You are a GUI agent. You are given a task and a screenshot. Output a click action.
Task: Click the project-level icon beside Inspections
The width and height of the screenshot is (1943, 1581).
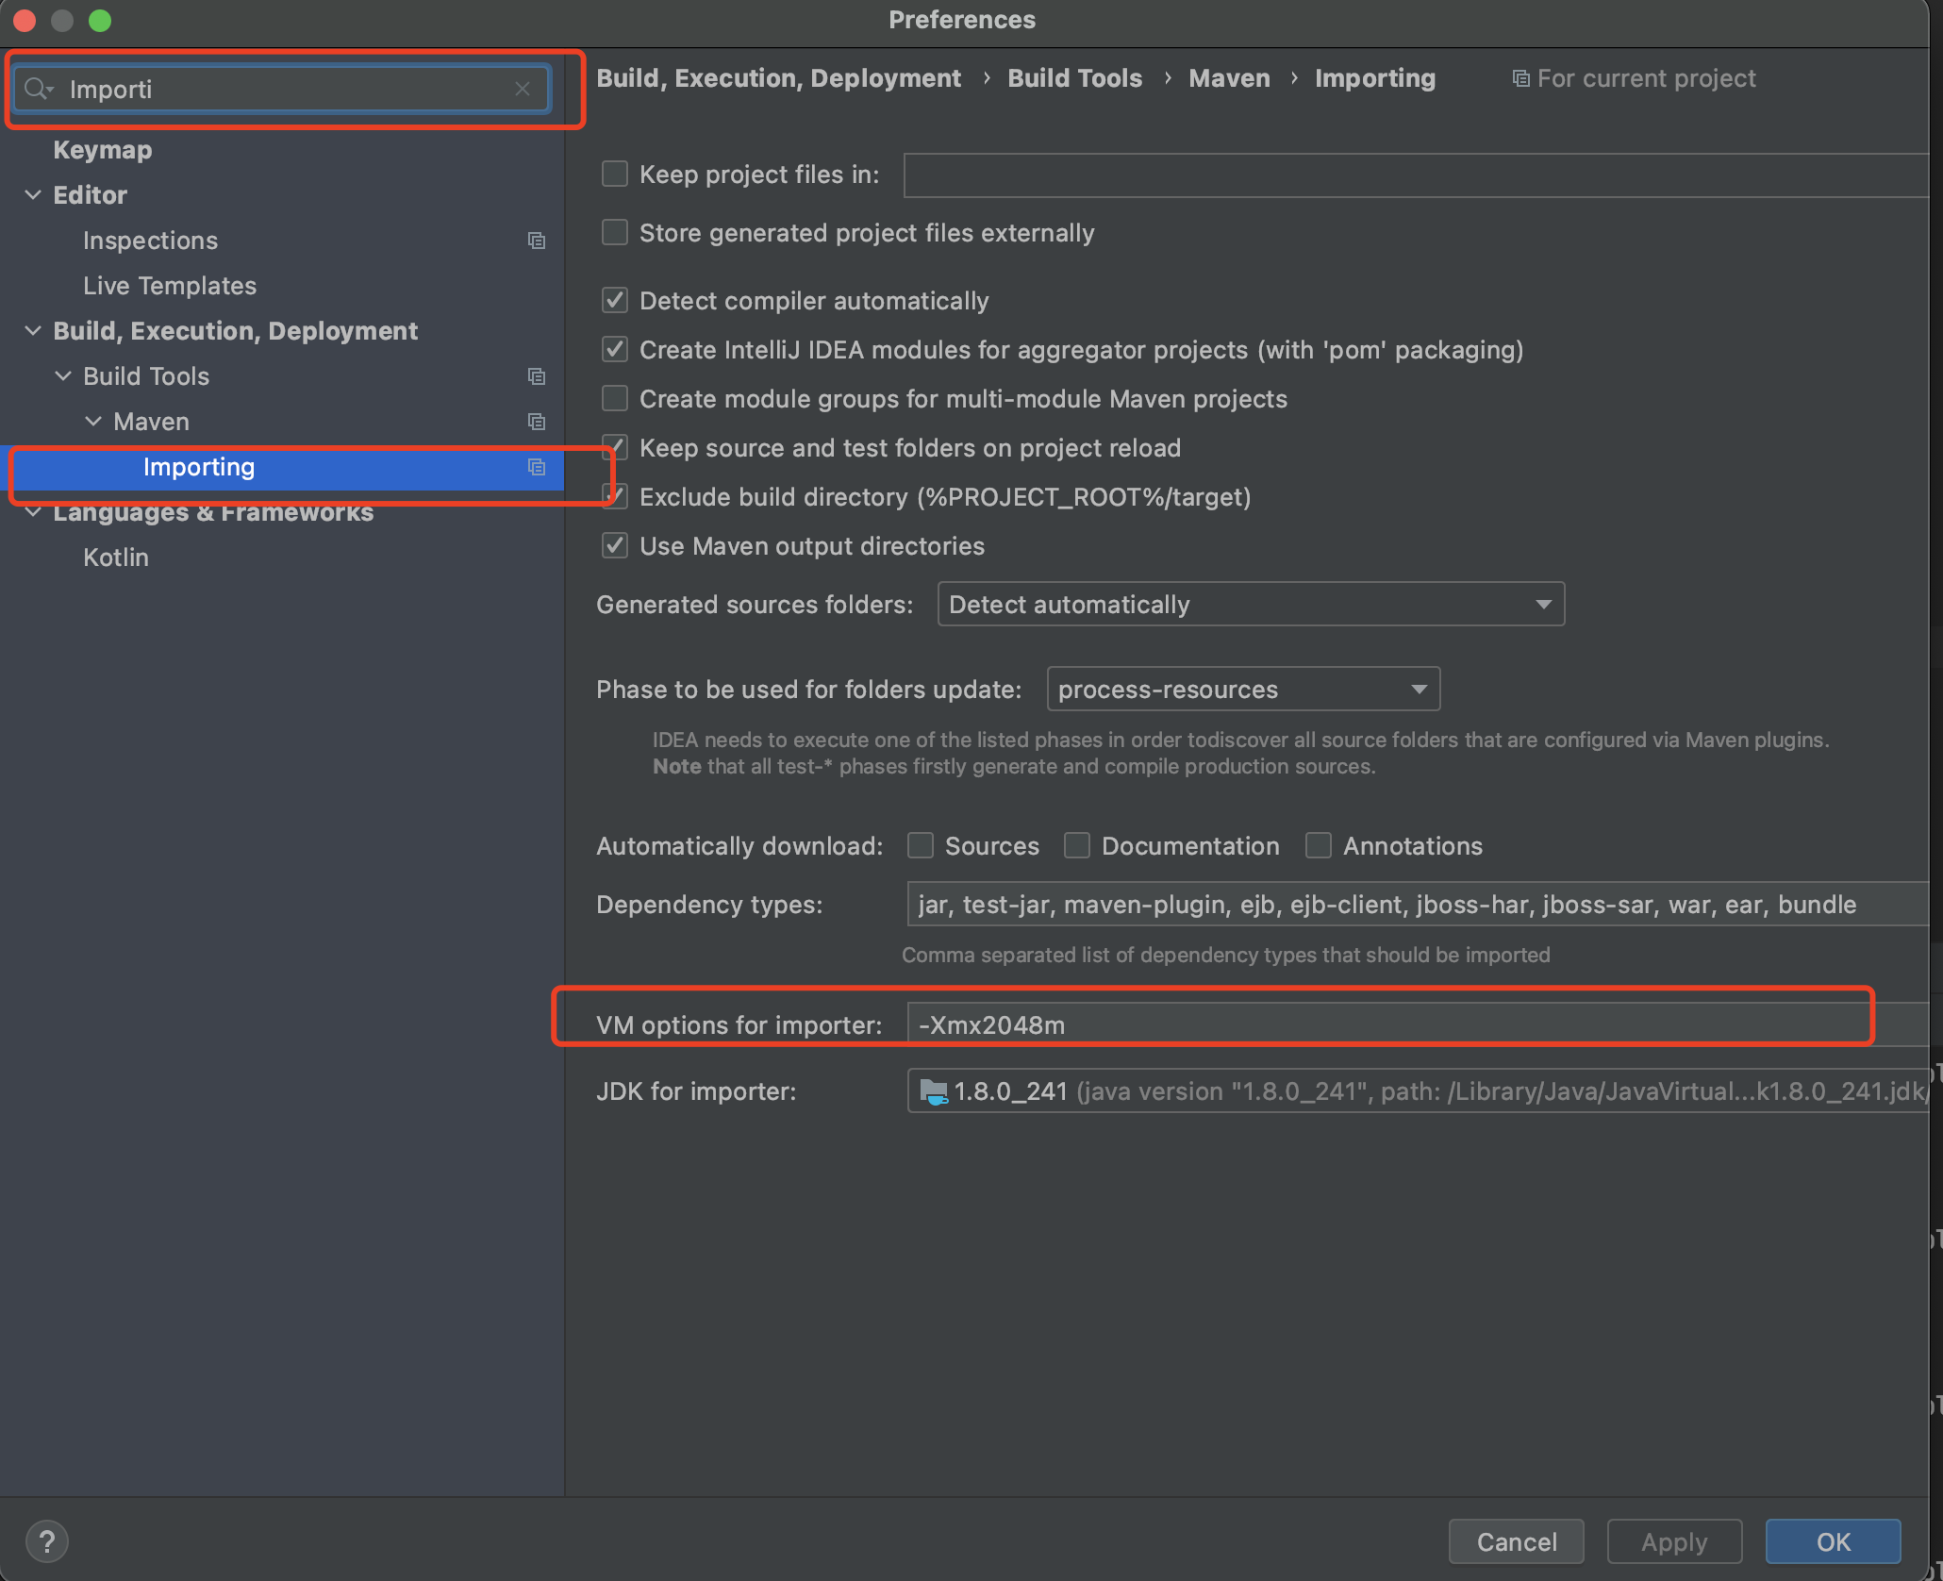point(537,241)
